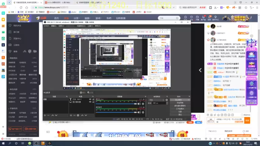
Task: Open OBS 视图(V) menu
Action: [x=61, y=26]
